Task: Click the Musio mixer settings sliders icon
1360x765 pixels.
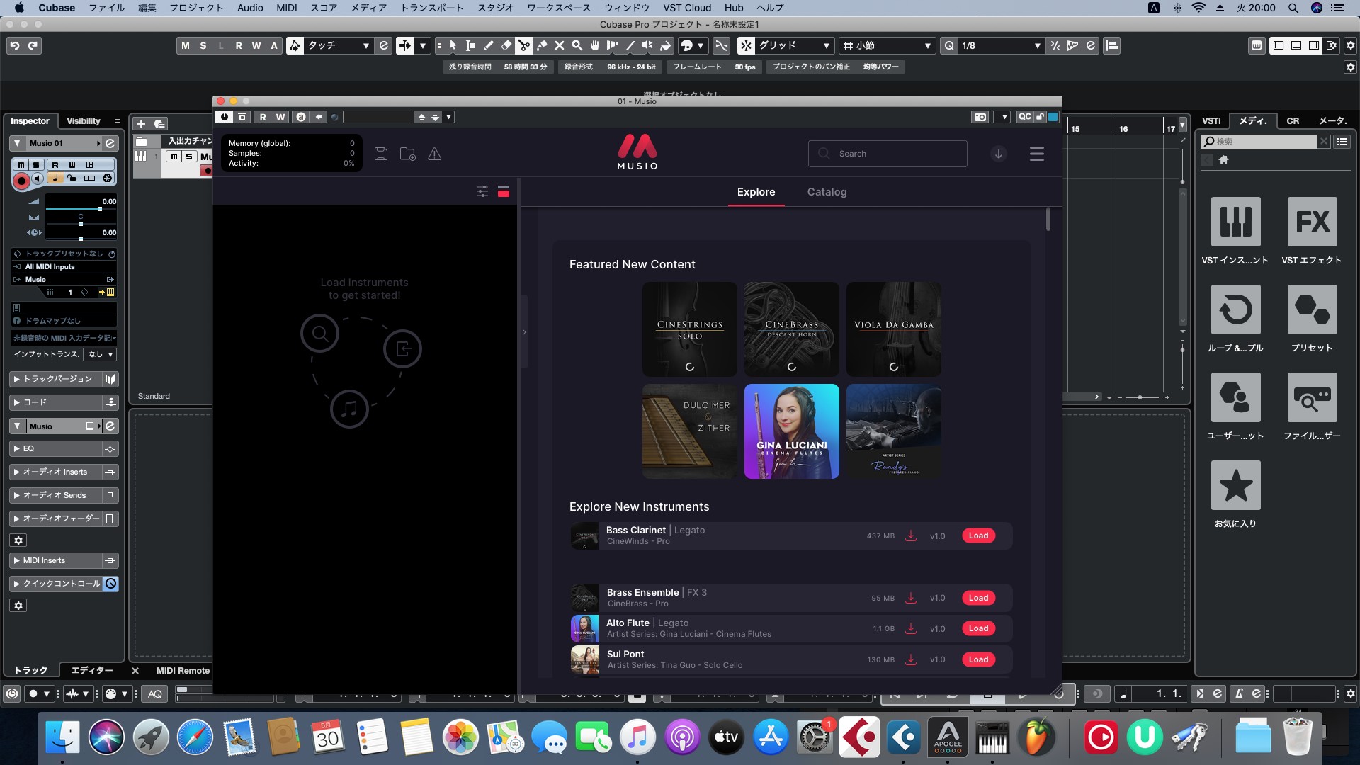Action: pos(482,191)
